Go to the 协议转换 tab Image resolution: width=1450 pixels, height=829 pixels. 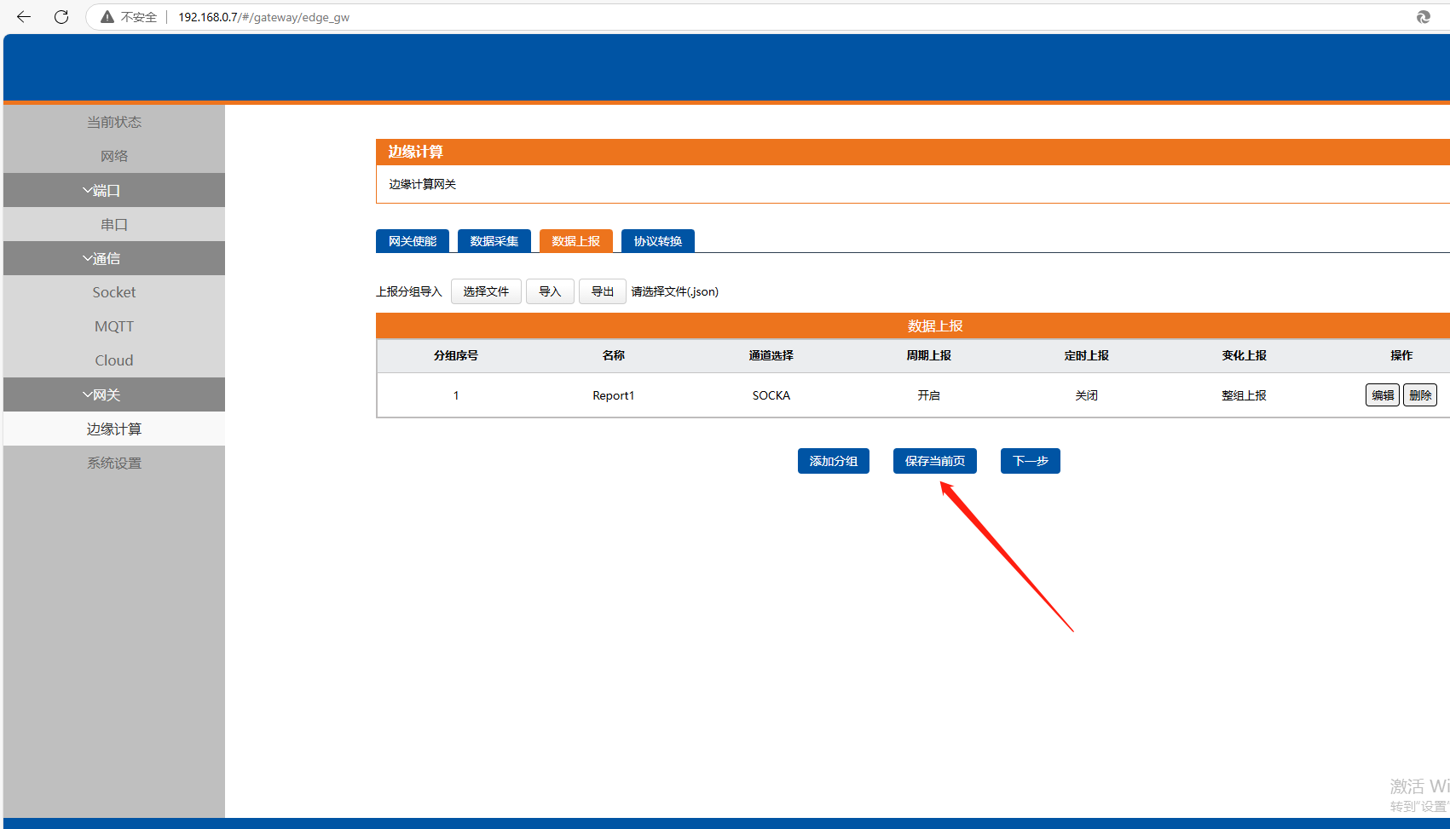tap(658, 241)
